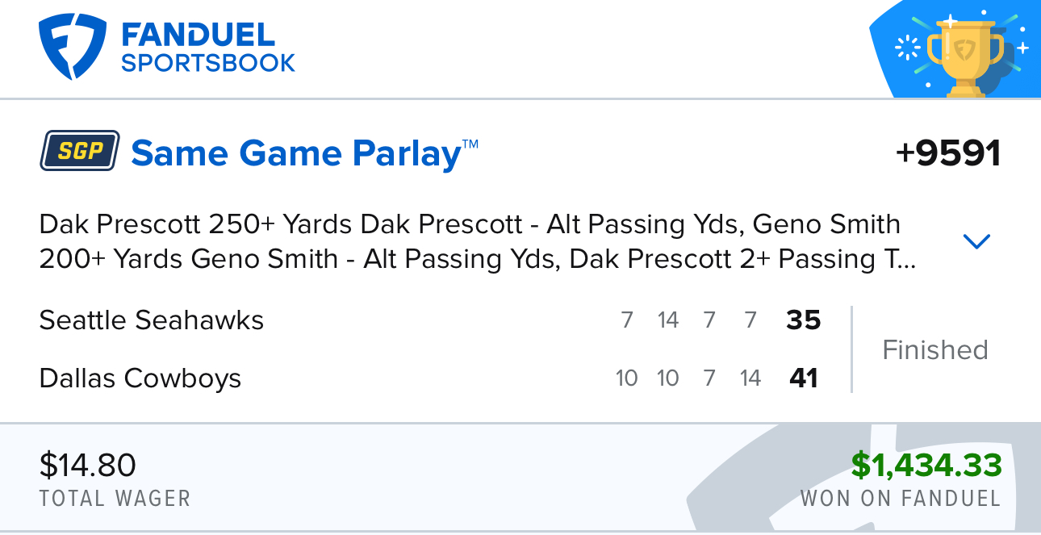Click the FanDuel shield logo icon
This screenshot has width=1041, height=535.
click(72, 48)
